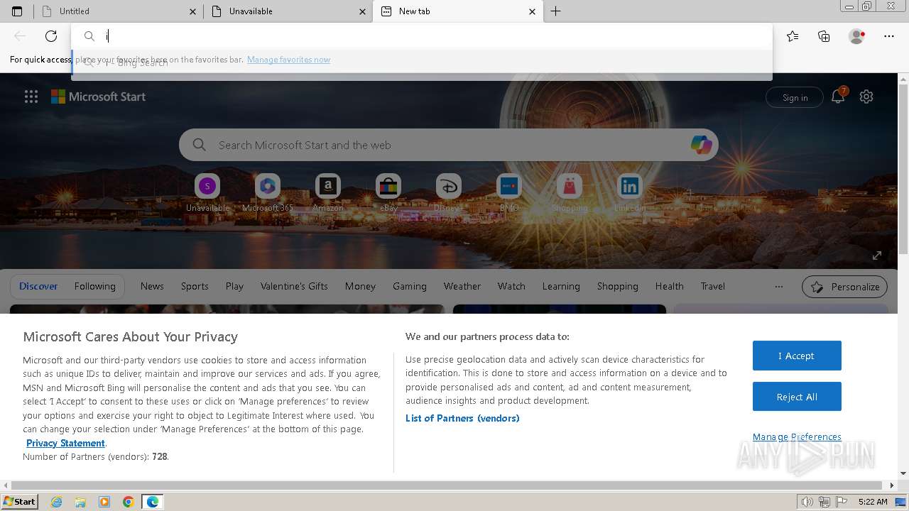Open the Favorites star icon

[x=793, y=36]
